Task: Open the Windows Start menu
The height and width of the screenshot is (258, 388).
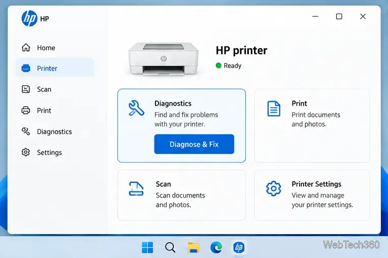Action: tap(147, 247)
